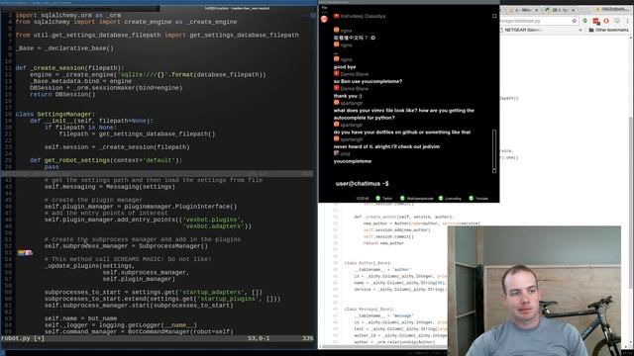Image resolution: width=634 pixels, height=356 pixels.
Task: Click the 'good bye' chat message
Action: pyautogui.click(x=345, y=67)
